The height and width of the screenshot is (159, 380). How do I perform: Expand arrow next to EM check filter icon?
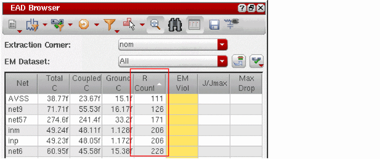point(70,24)
